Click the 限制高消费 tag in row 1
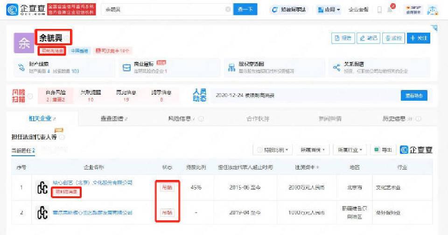 (x=66, y=192)
